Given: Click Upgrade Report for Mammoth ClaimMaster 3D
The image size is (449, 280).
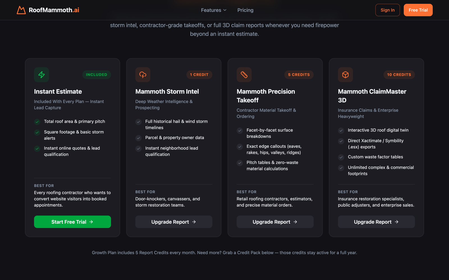Looking at the screenshot, I should 376,222.
